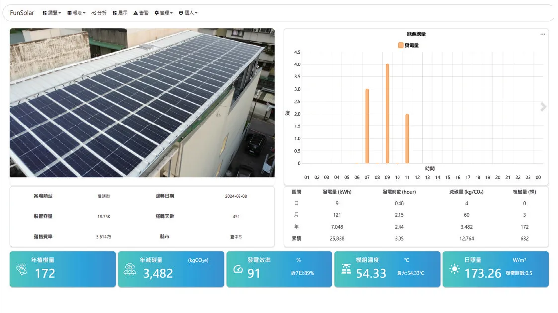Click the 2.15 monthly generation hours cell
Screen dimensions: 558x313
[399, 215]
